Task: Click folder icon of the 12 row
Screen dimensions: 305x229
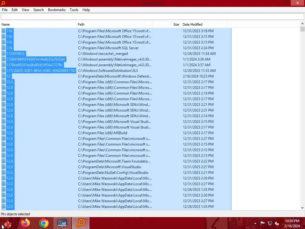Action: [4, 76]
